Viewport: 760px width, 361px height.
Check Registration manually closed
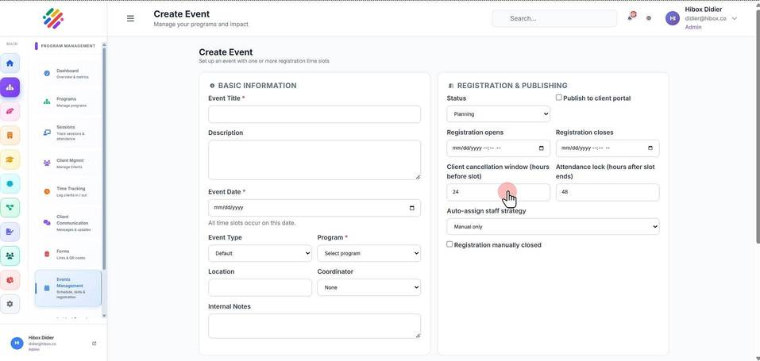[x=449, y=244]
